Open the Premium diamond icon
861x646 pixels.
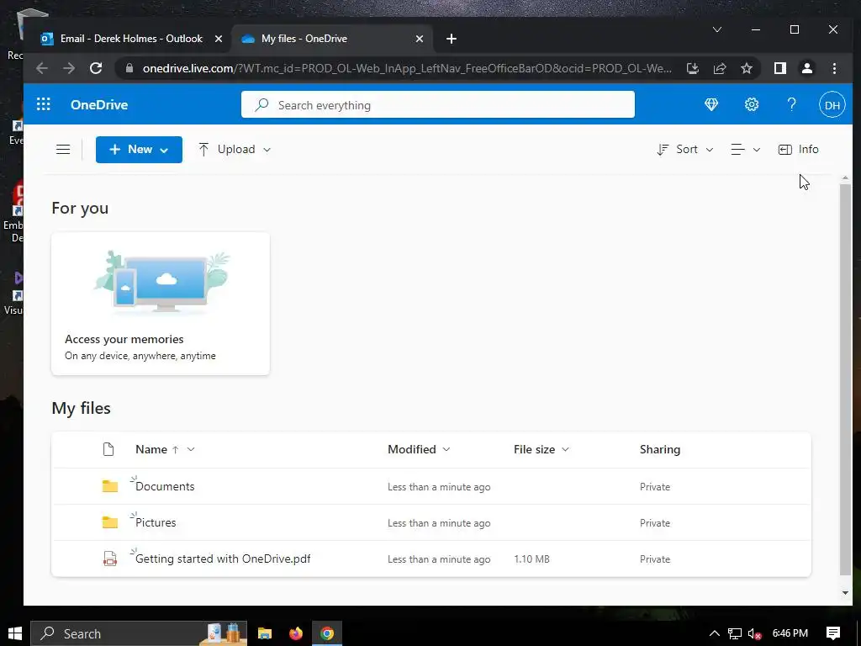(x=711, y=104)
